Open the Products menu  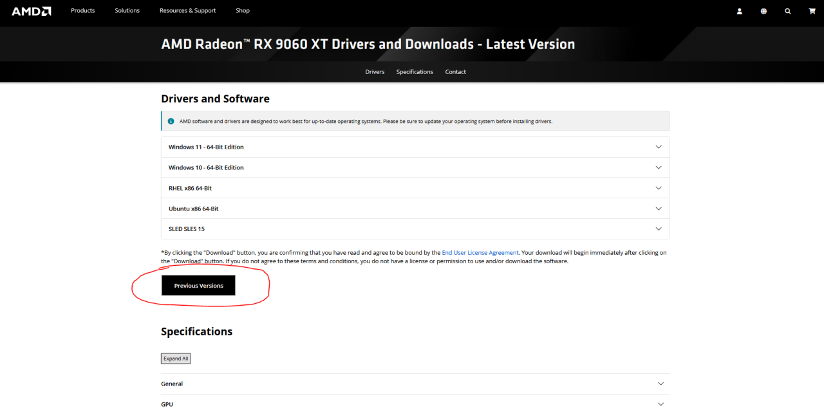pyautogui.click(x=82, y=11)
